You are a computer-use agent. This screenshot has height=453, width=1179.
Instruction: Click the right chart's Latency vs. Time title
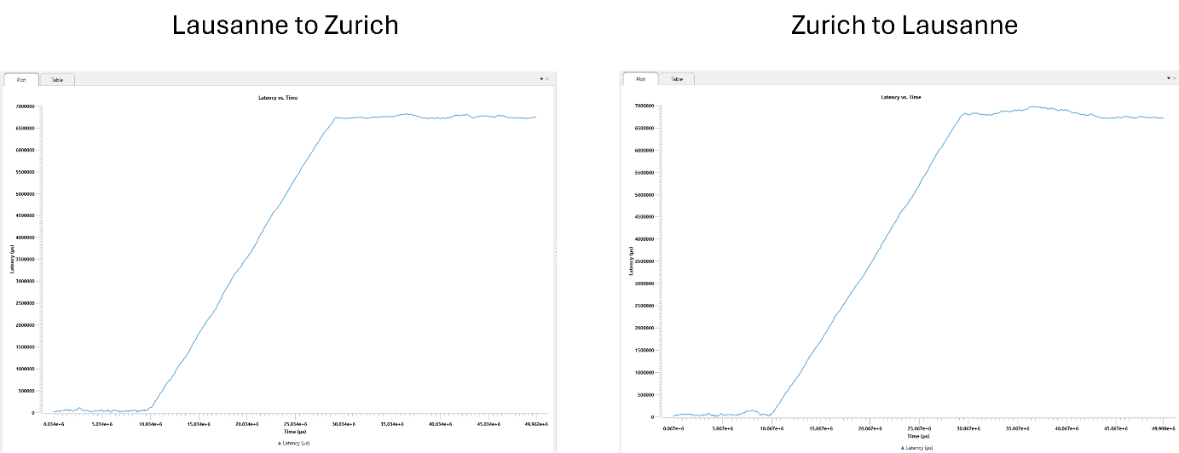(900, 97)
